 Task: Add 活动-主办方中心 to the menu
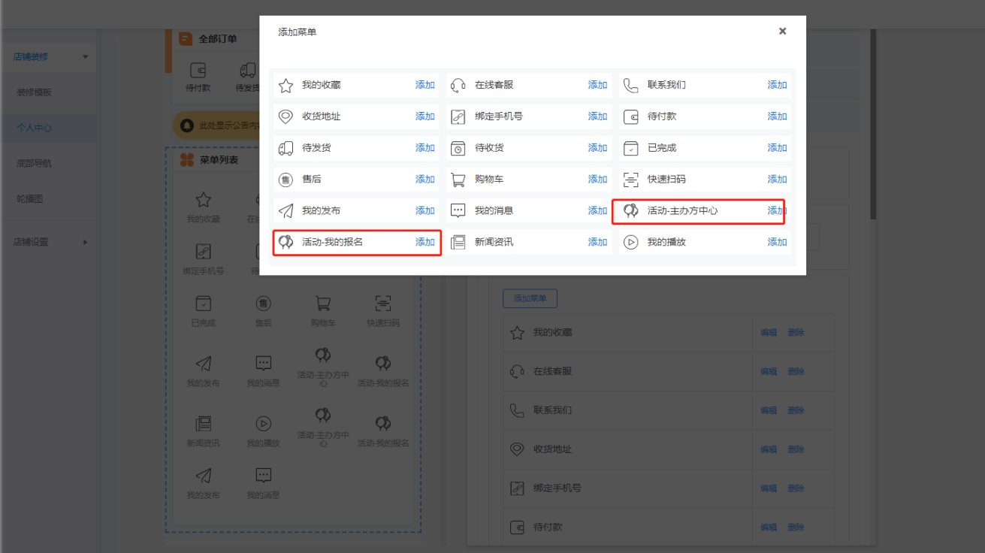pyautogui.click(x=777, y=210)
